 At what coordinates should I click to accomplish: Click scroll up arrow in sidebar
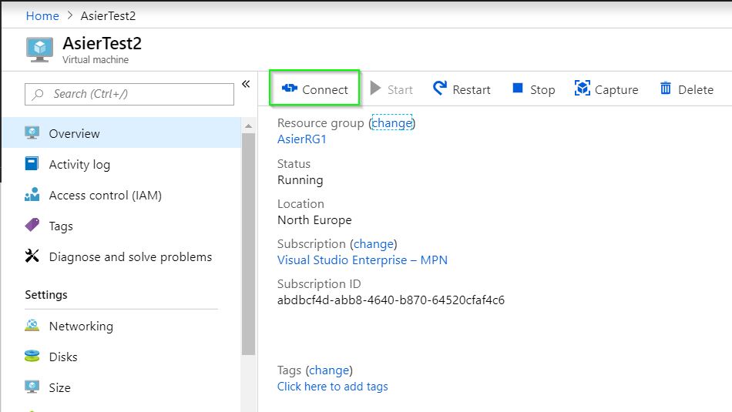[248, 126]
